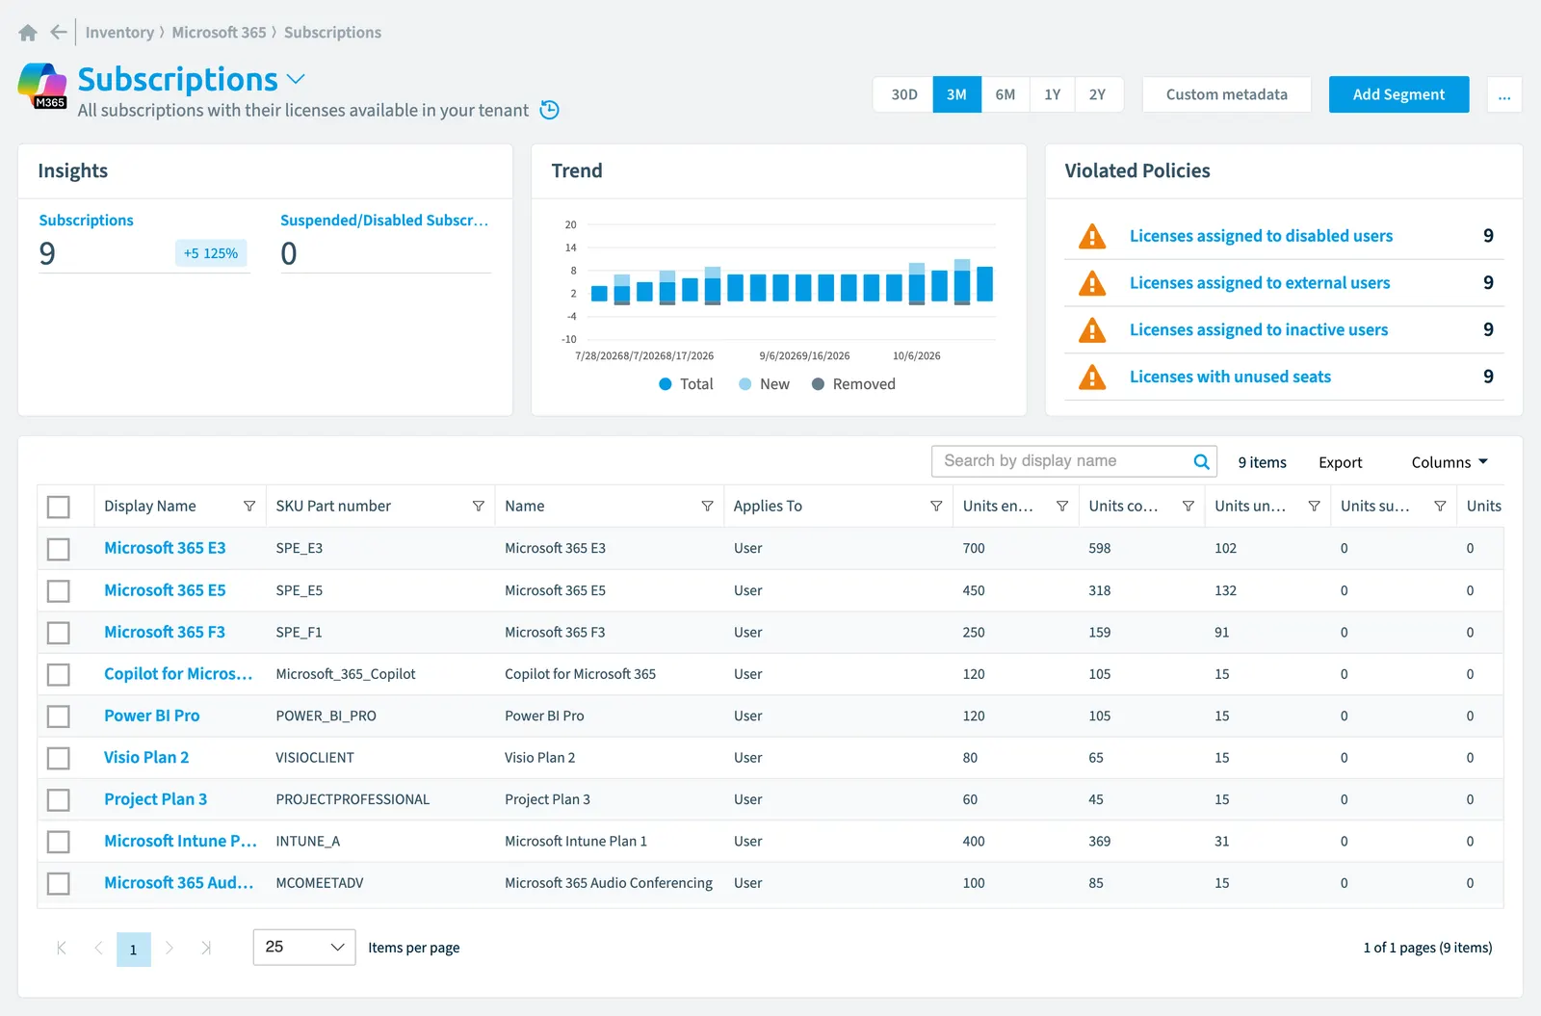
Task: Open Microsoft 365 breadcrumb
Action: click(x=219, y=33)
